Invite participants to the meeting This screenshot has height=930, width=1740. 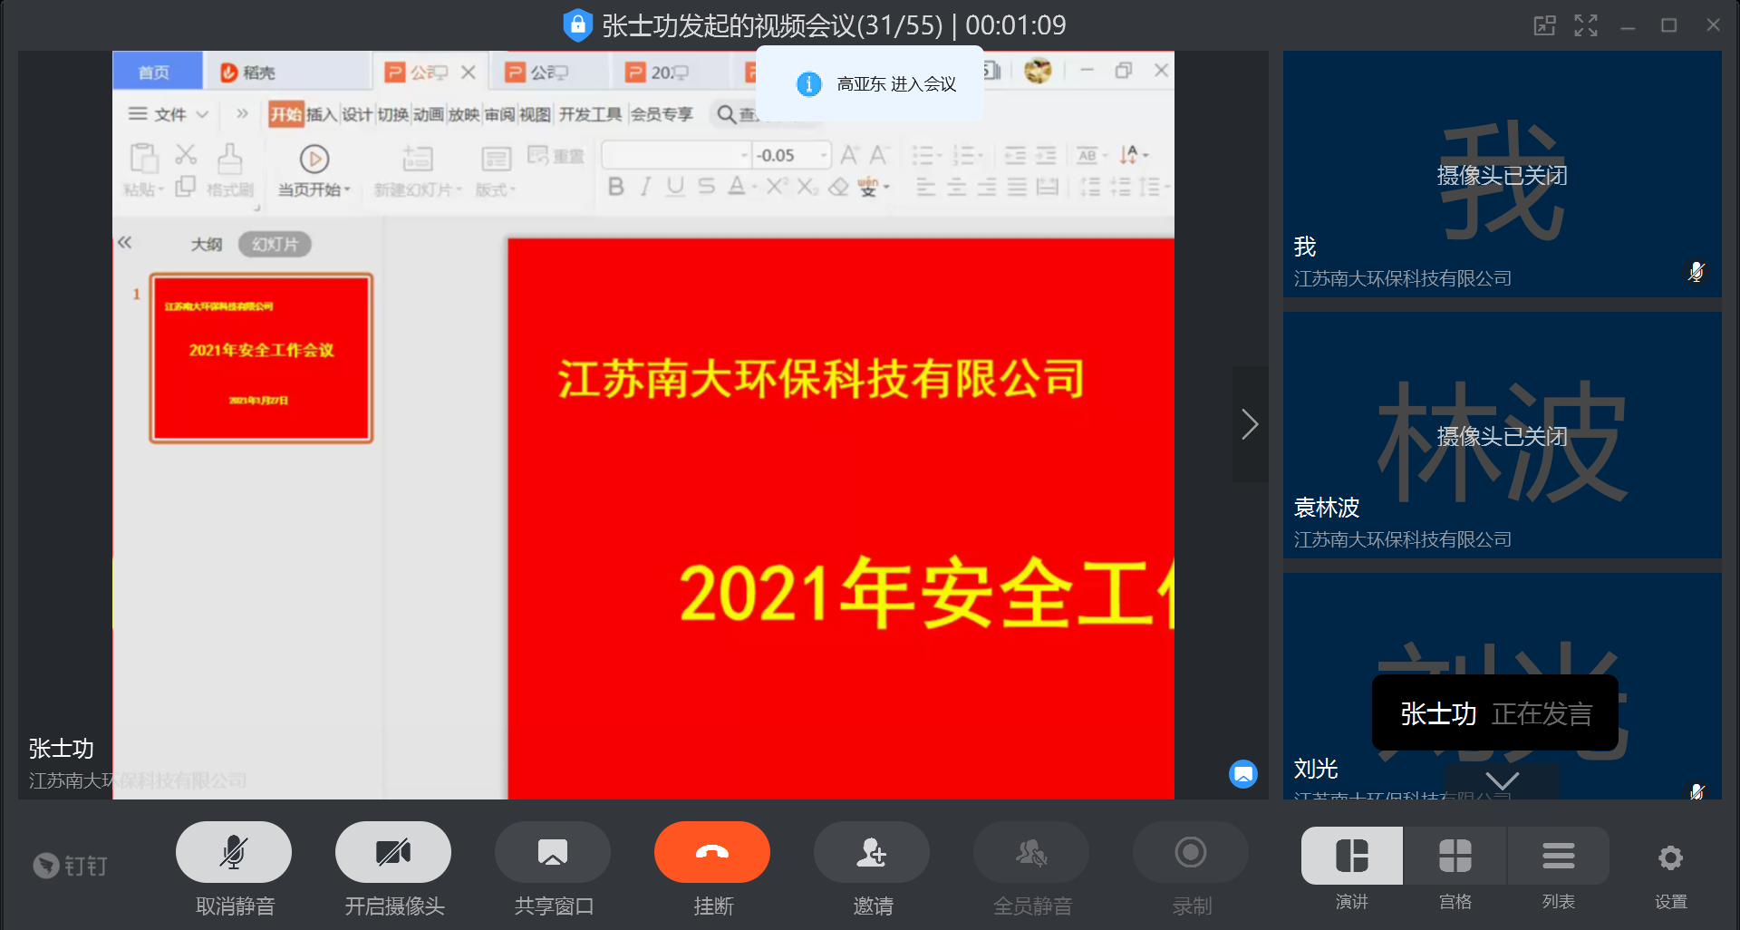871,852
